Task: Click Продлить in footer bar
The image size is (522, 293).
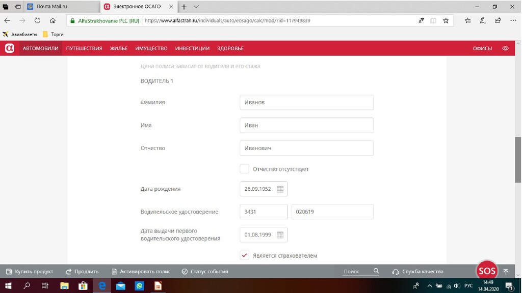Action: click(82, 272)
